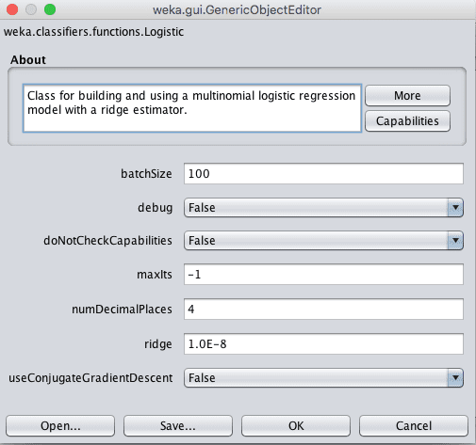This screenshot has height=445, width=476.
Task: Click the Save... button
Action: point(178,426)
